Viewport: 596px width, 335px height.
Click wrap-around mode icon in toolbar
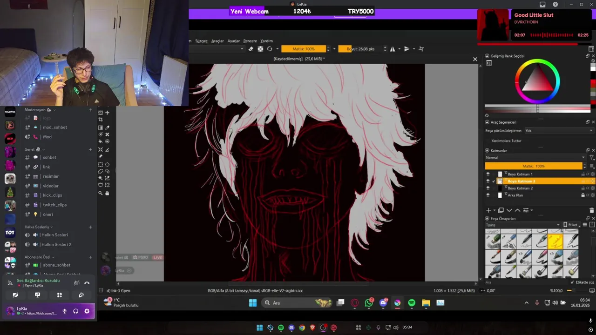point(421,49)
